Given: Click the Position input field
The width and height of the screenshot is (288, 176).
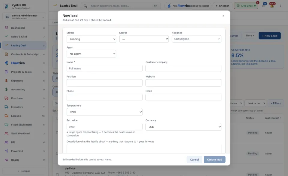Looking at the screenshot, I should [x=104, y=83].
